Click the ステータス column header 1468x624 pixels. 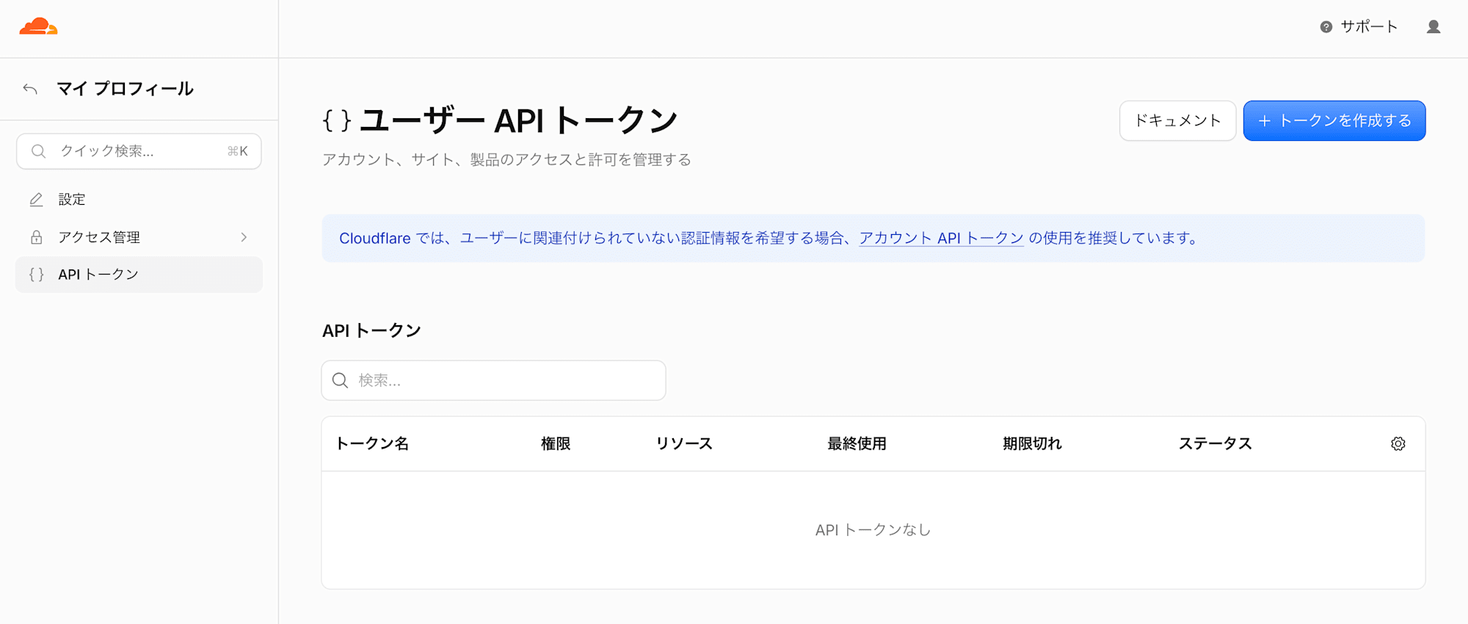click(1216, 444)
